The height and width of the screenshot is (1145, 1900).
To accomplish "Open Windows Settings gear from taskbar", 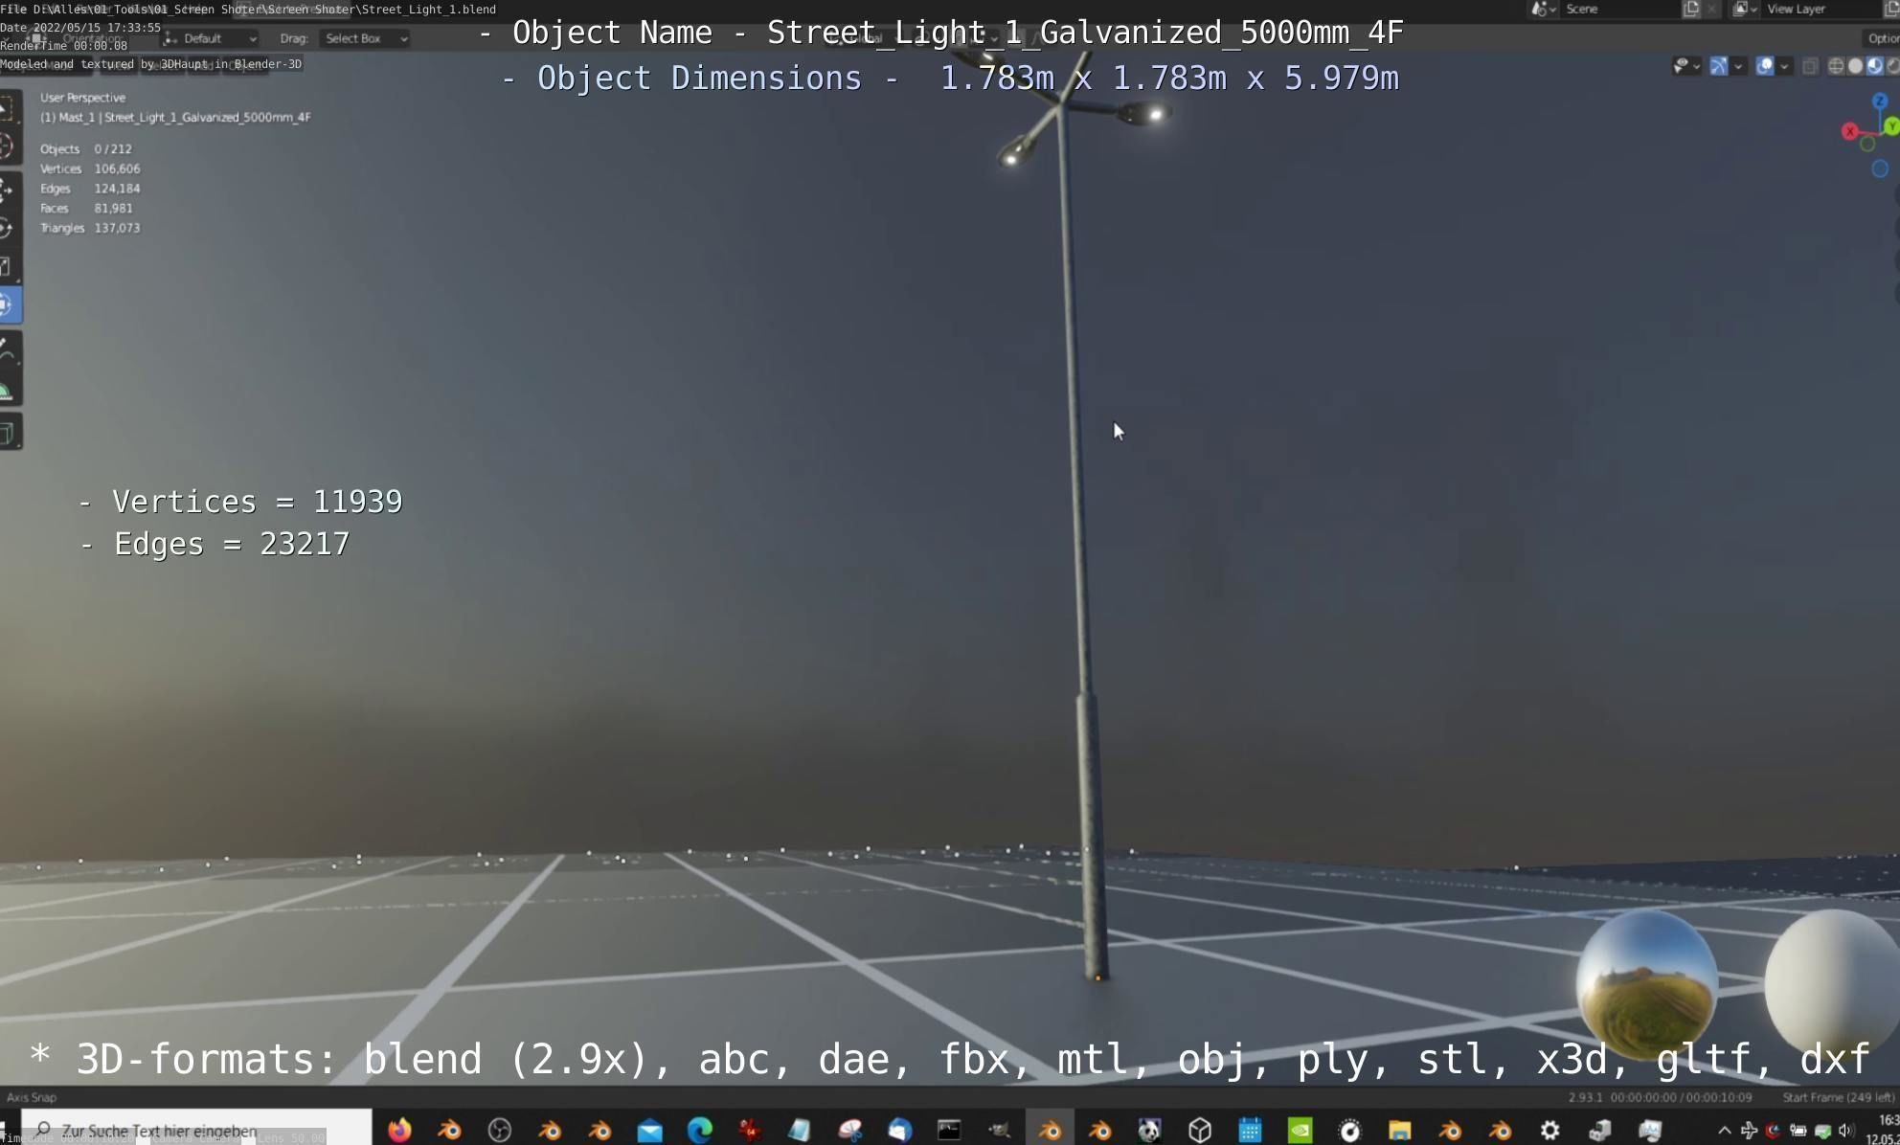I will (1549, 1130).
